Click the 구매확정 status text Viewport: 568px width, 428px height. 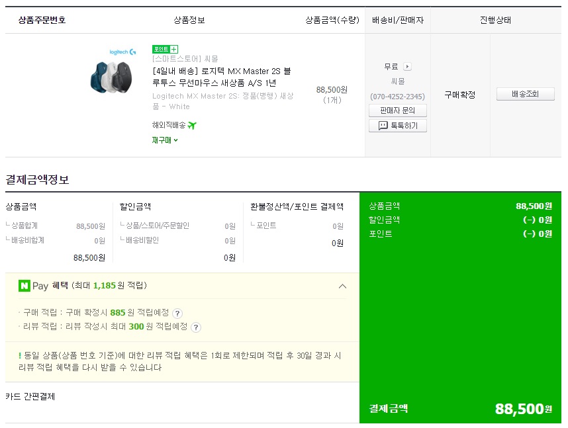tap(459, 95)
